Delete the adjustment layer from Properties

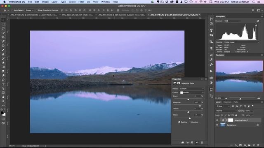point(202,143)
